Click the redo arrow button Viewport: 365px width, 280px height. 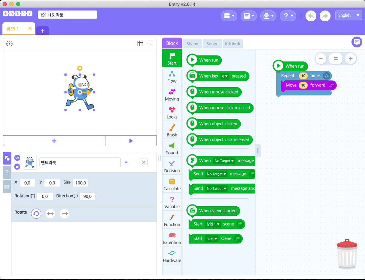tap(325, 16)
